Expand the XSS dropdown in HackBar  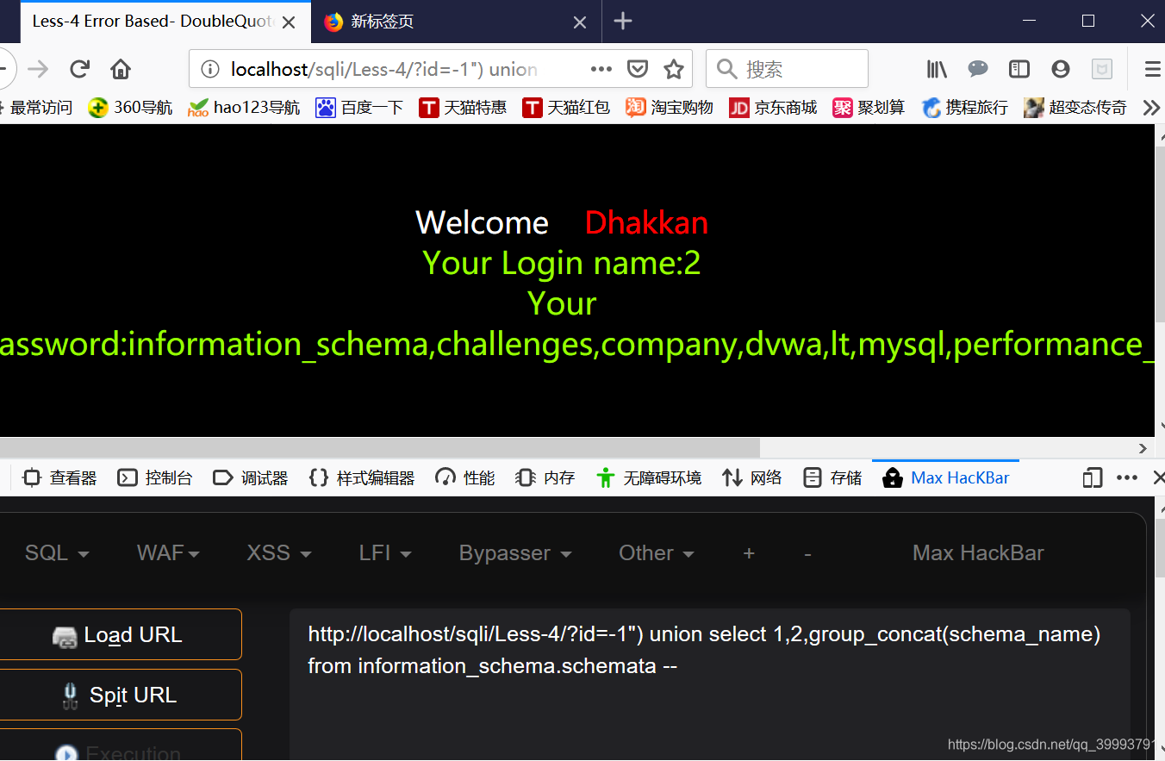[279, 553]
